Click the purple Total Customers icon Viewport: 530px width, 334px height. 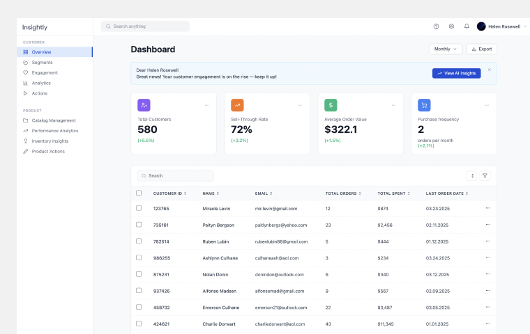pos(144,105)
